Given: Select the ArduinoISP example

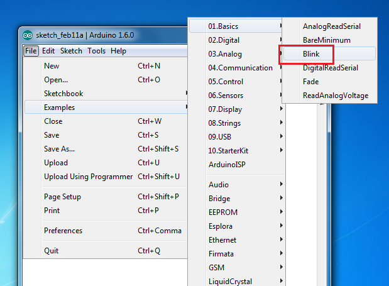Looking at the screenshot, I should (x=236, y=165).
